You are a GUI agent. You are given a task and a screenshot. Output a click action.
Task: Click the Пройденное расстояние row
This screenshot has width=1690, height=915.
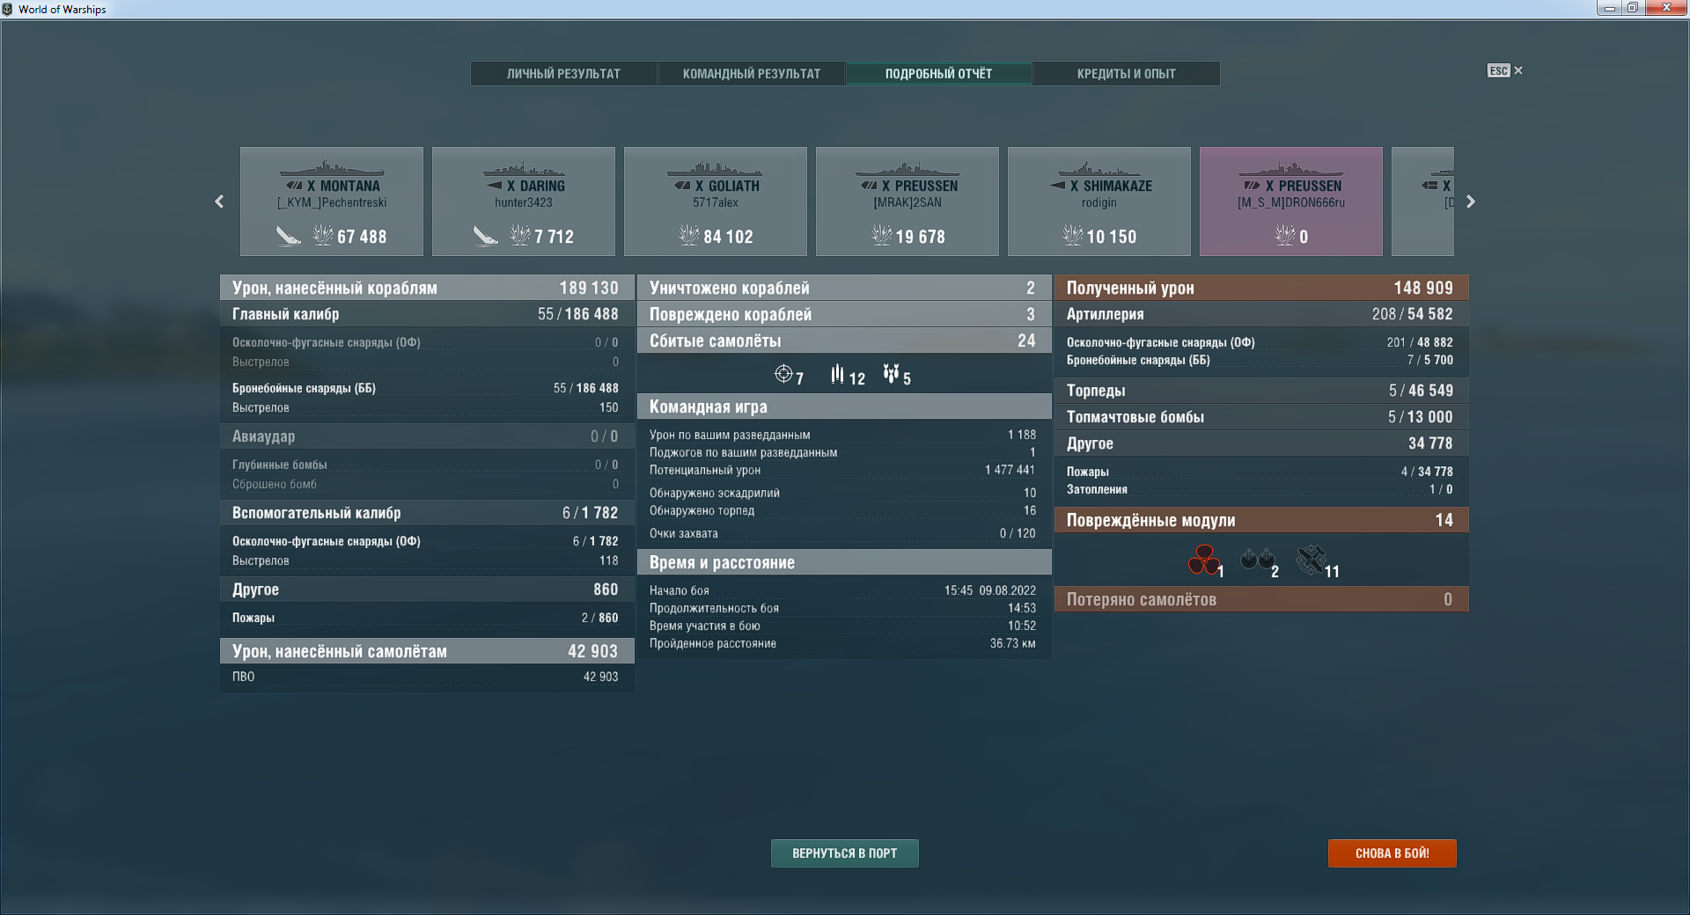842,643
